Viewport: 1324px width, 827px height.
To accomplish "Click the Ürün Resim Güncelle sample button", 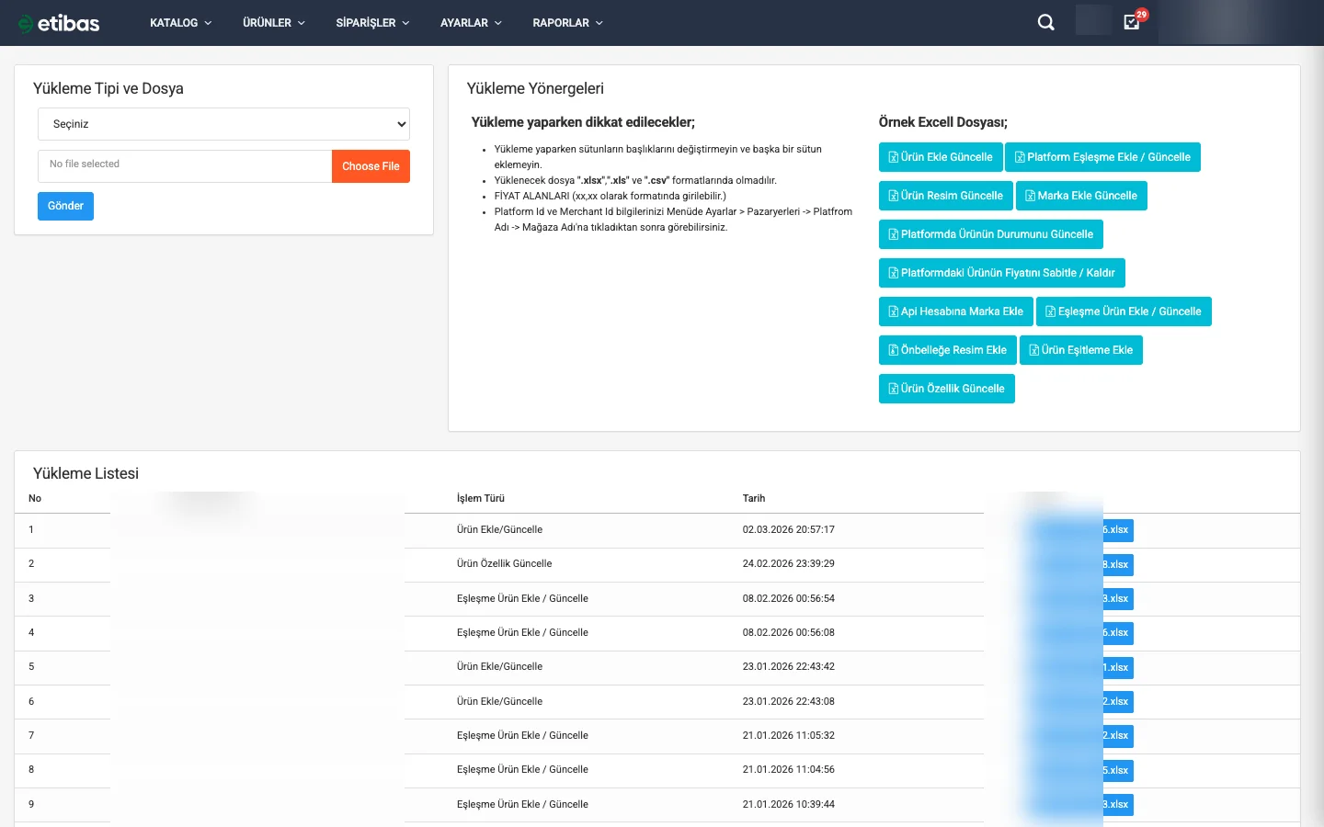I will (945, 196).
